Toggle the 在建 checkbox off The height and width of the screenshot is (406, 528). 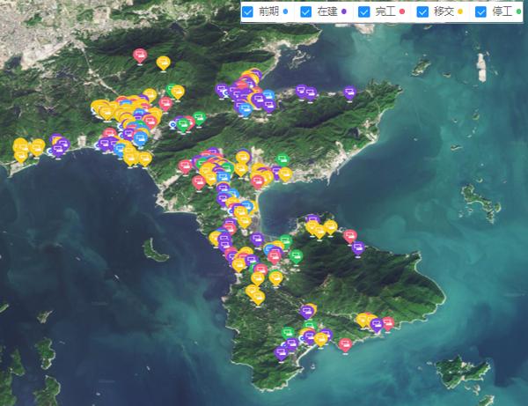pyautogui.click(x=306, y=12)
